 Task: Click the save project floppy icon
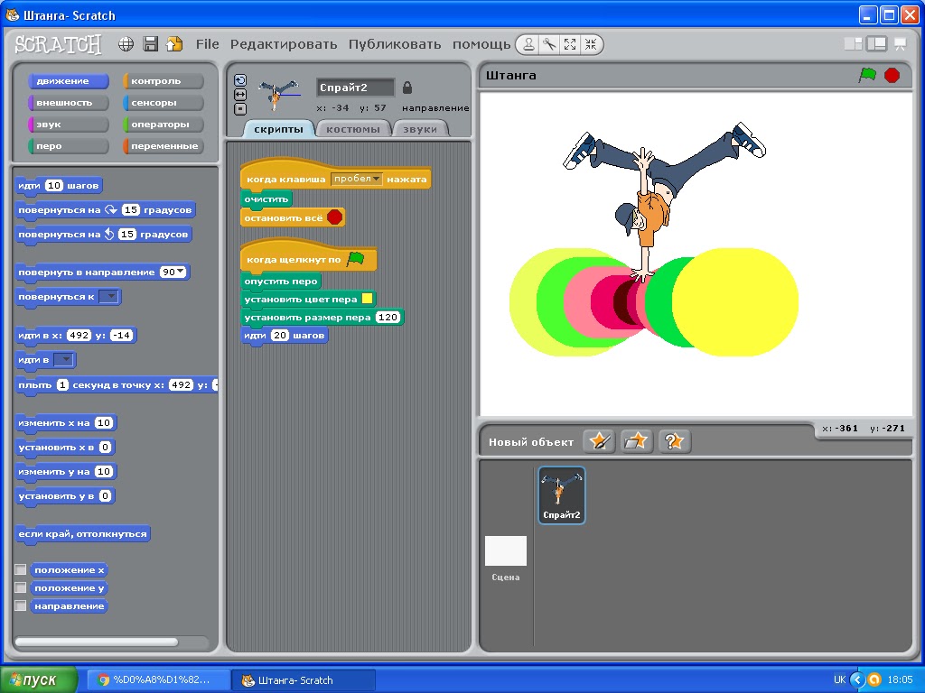(151, 44)
